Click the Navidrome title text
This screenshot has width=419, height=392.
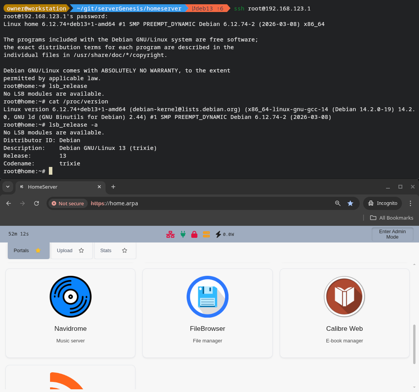coord(71,328)
